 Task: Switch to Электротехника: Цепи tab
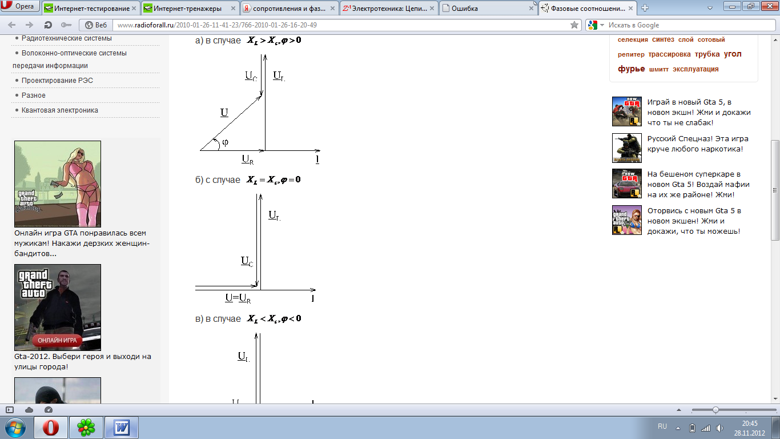click(x=388, y=9)
